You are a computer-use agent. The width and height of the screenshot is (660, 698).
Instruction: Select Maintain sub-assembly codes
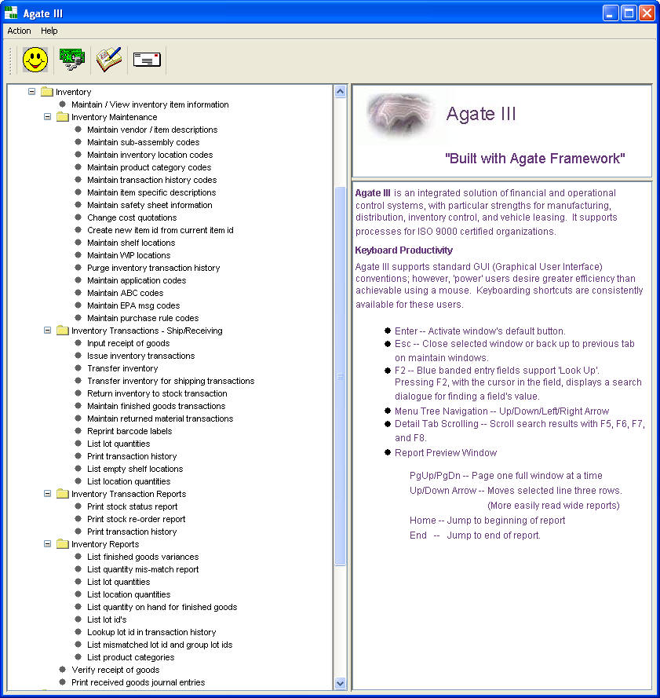pos(144,142)
